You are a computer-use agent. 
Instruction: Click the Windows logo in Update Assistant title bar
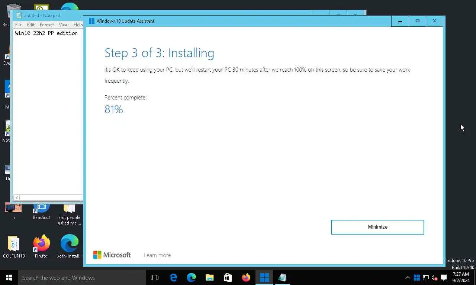tap(91, 21)
